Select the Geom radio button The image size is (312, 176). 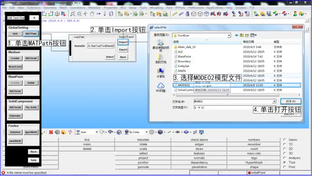285,139
